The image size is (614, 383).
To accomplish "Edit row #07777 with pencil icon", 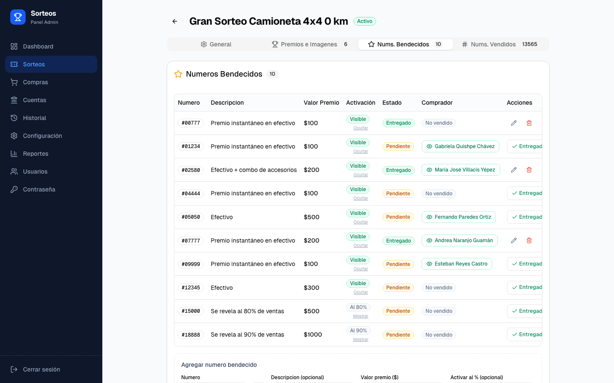I will (x=514, y=240).
